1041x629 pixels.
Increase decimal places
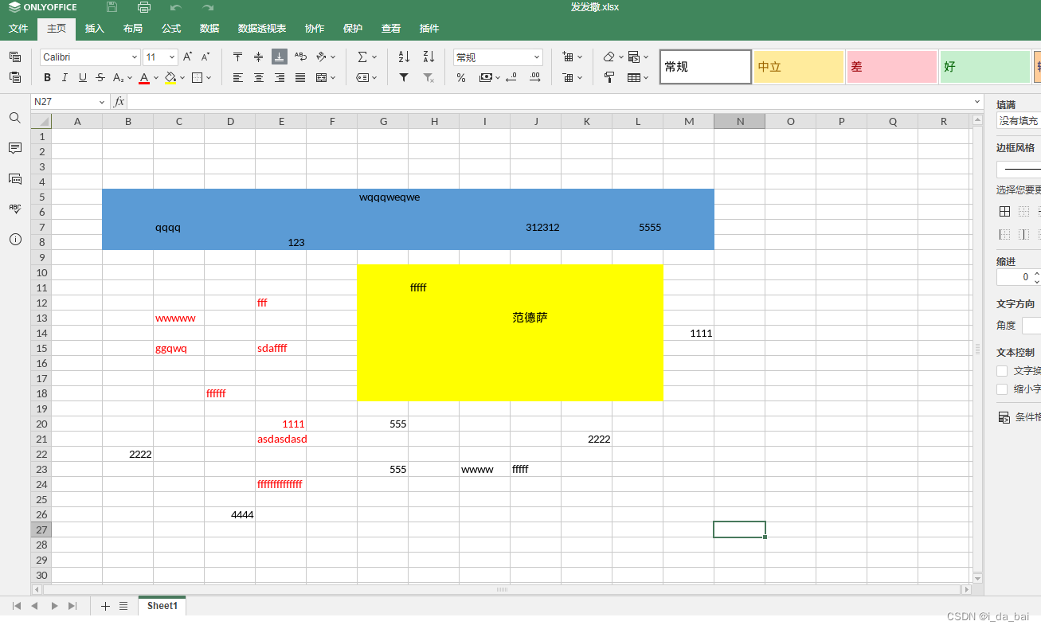(x=535, y=77)
